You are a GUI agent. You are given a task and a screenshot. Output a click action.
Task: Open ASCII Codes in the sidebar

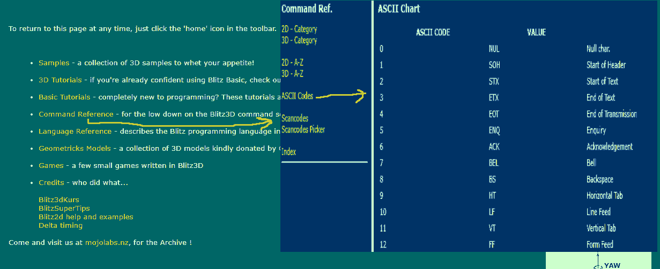click(297, 96)
